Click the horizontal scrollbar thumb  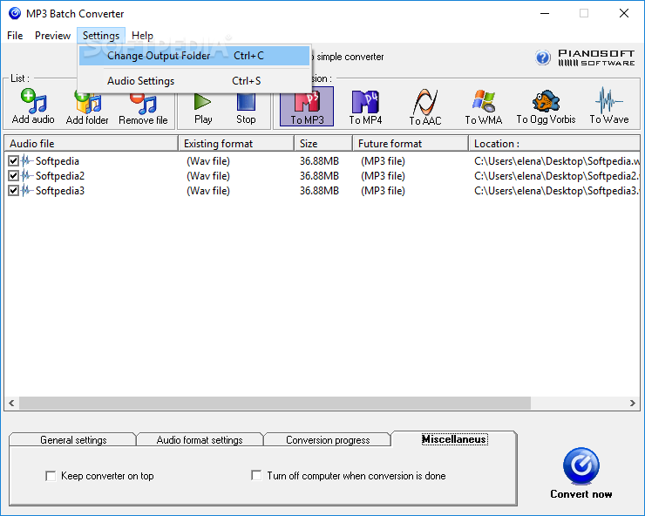(275, 404)
